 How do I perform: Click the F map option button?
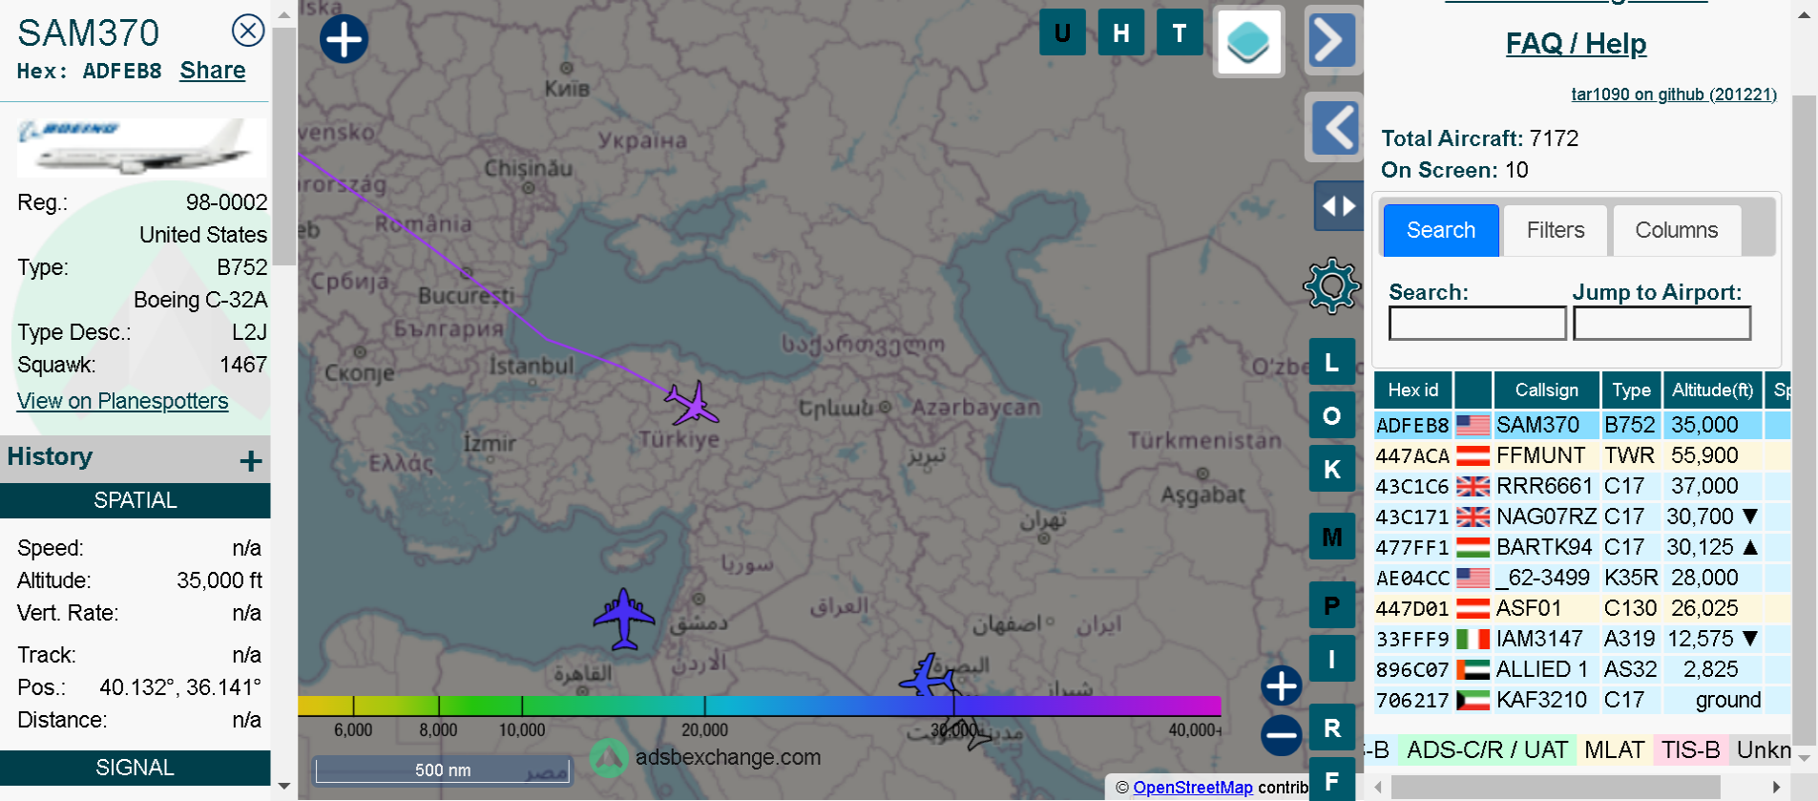(1332, 780)
